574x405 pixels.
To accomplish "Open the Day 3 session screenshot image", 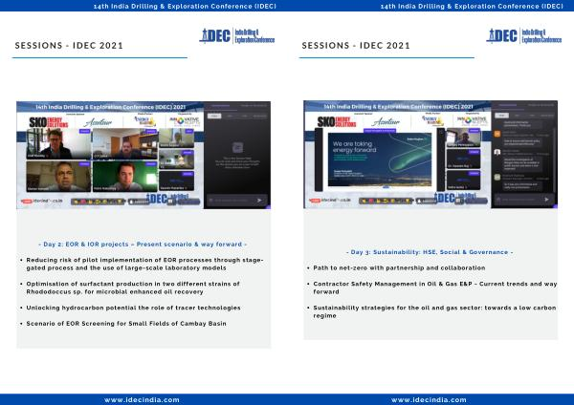I will pos(430,154).
